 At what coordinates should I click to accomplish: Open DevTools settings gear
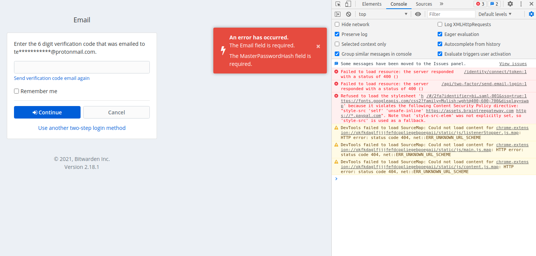510,4
